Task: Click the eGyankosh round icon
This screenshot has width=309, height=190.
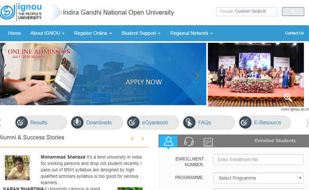Action: [133, 123]
